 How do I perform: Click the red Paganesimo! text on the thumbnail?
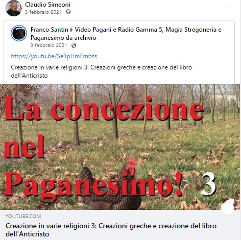93,185
